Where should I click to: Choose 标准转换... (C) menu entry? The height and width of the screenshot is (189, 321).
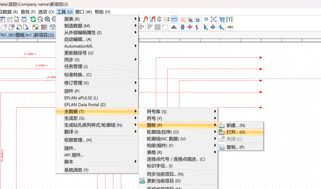(x=97, y=75)
